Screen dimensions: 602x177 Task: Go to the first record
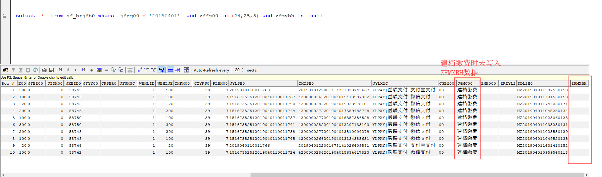pyautogui.click(x=60, y=70)
